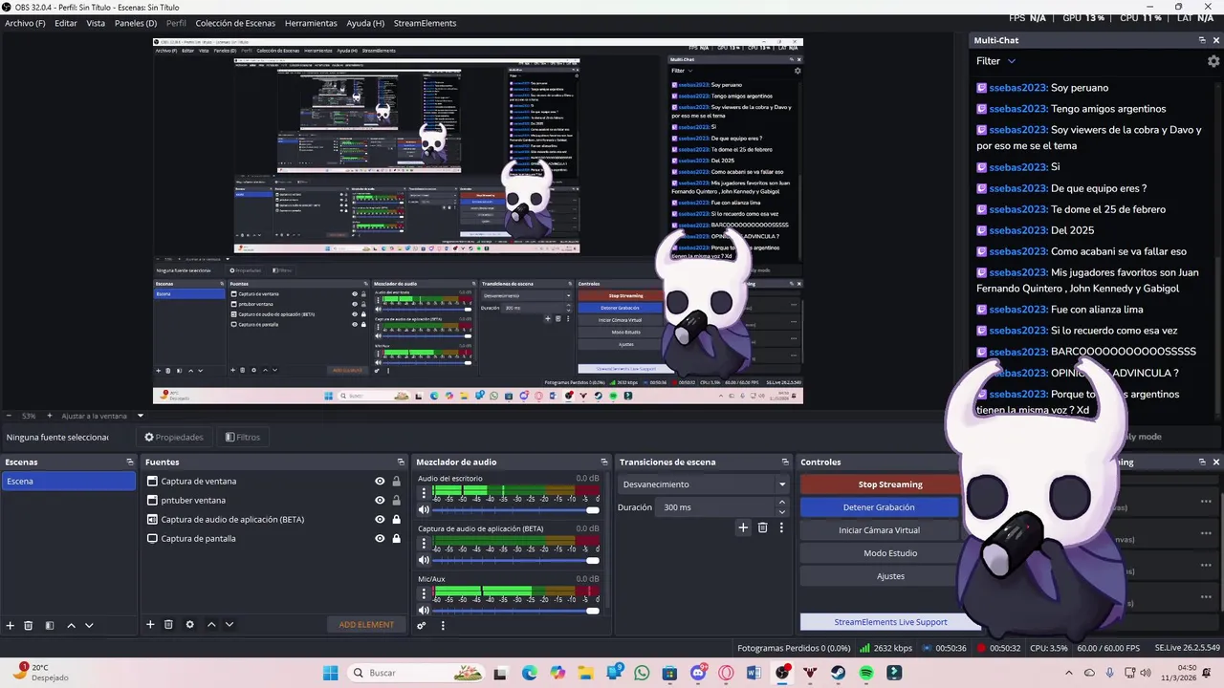
Task: Unlock the Captura de pantalla source
Action: coord(396,539)
